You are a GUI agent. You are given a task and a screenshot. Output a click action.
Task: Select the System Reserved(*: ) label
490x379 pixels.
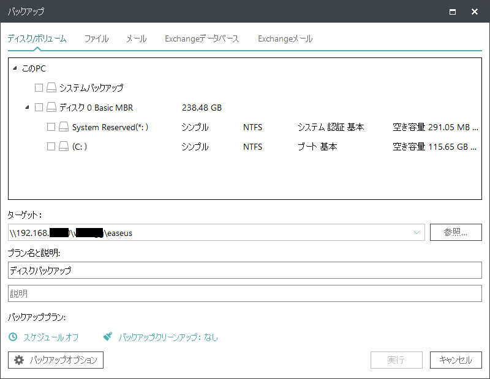[x=110, y=127]
